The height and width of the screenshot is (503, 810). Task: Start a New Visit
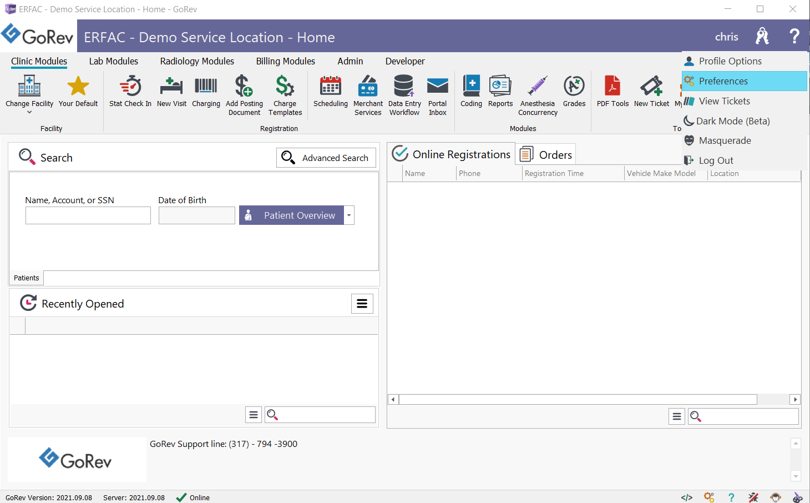[x=171, y=92]
